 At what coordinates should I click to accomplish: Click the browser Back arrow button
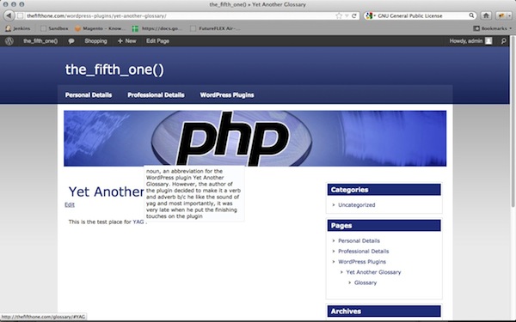(x=9, y=15)
